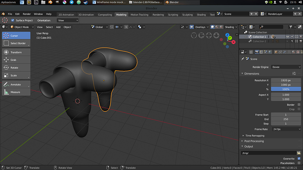Click the Blender logo in menu bar
The height and width of the screenshot is (170, 303).
click(x=3, y=14)
